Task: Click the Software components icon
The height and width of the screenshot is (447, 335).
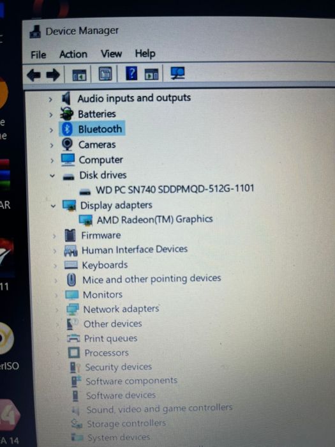Action: coord(76,381)
